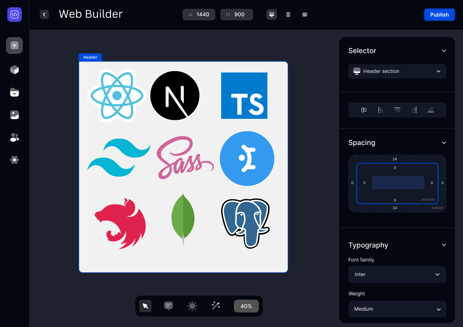The image size is (463, 327).
Task: Click the width input showing 1440
Action: tap(199, 15)
